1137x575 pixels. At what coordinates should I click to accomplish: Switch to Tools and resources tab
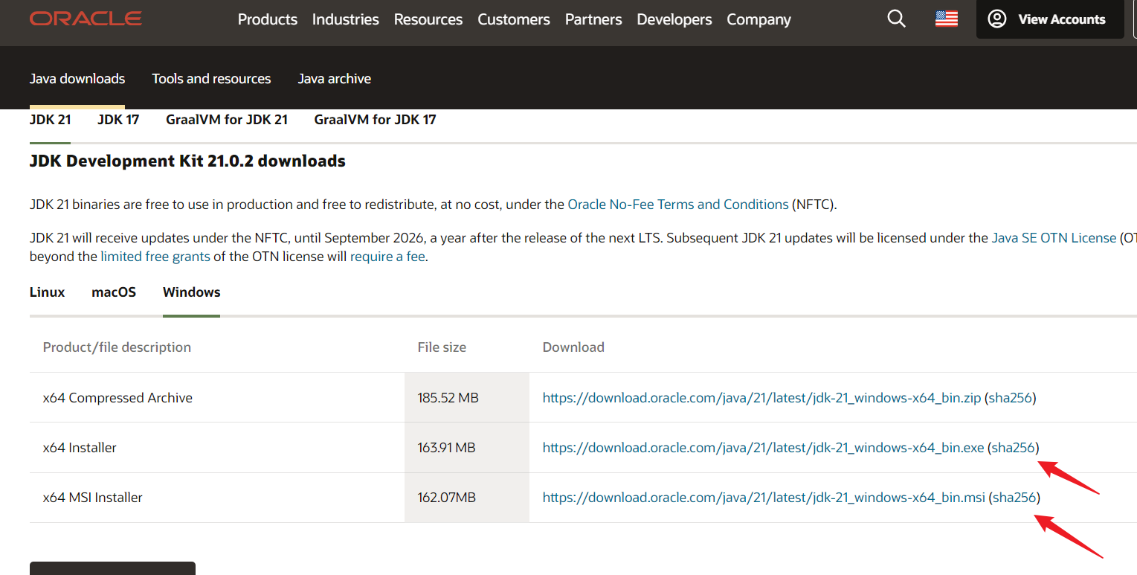coord(211,79)
